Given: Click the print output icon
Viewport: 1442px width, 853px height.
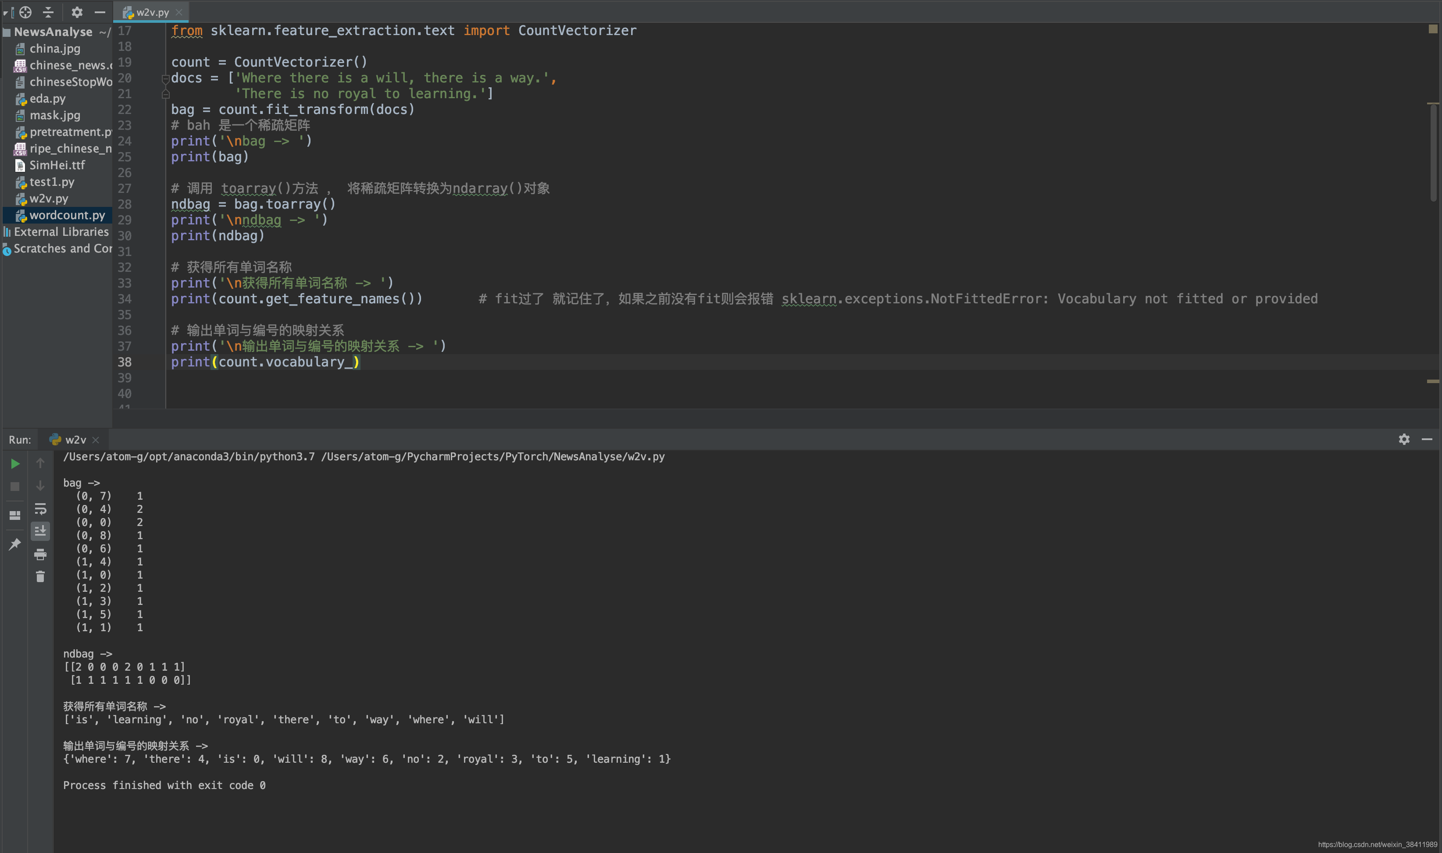Looking at the screenshot, I should (x=40, y=554).
